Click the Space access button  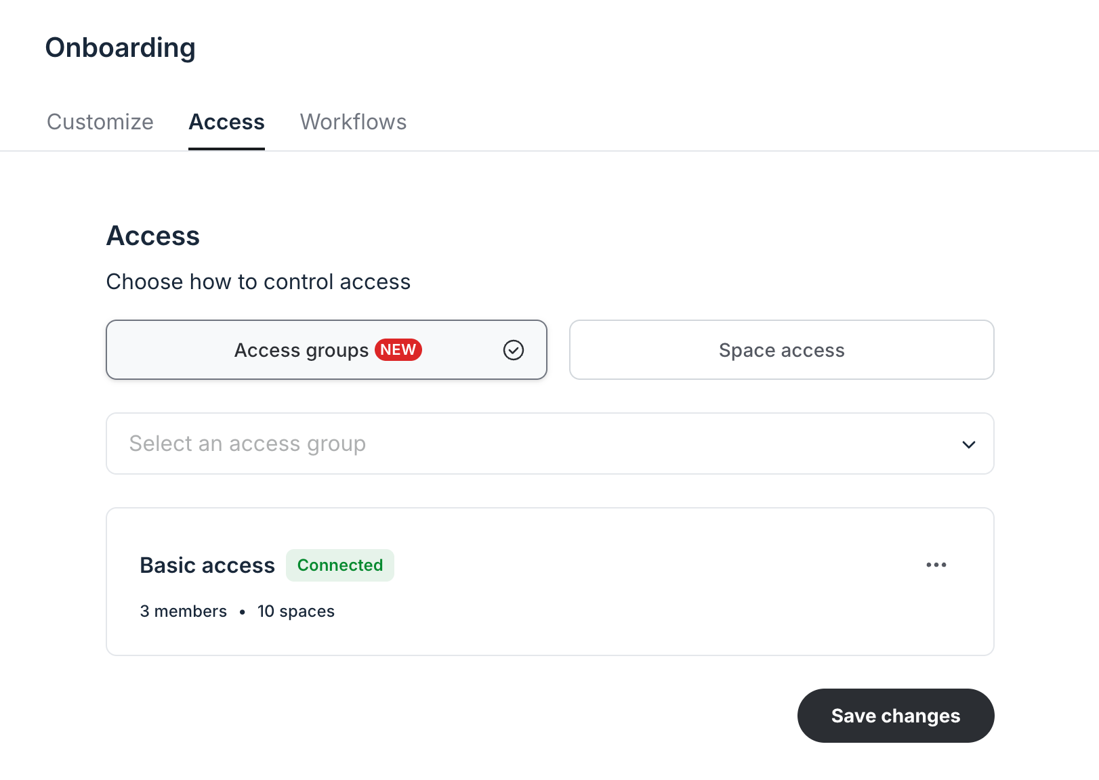click(x=781, y=350)
